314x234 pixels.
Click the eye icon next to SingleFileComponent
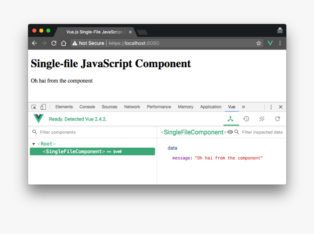coord(230,132)
